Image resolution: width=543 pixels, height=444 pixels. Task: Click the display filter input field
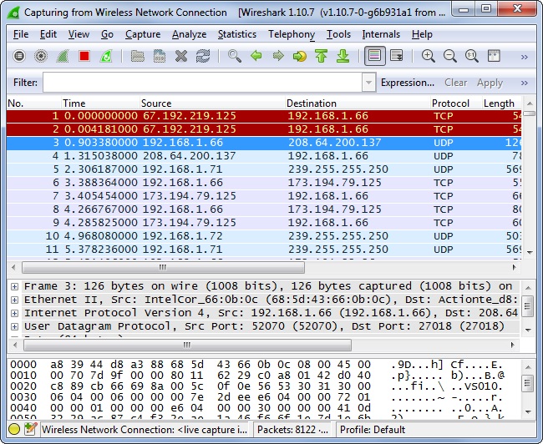pyautogui.click(x=202, y=83)
